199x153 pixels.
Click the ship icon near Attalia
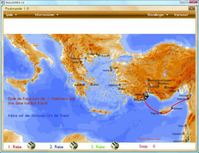pyautogui.click(x=146, y=97)
